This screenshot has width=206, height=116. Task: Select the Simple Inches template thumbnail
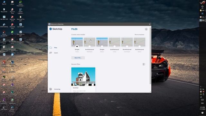(77, 42)
